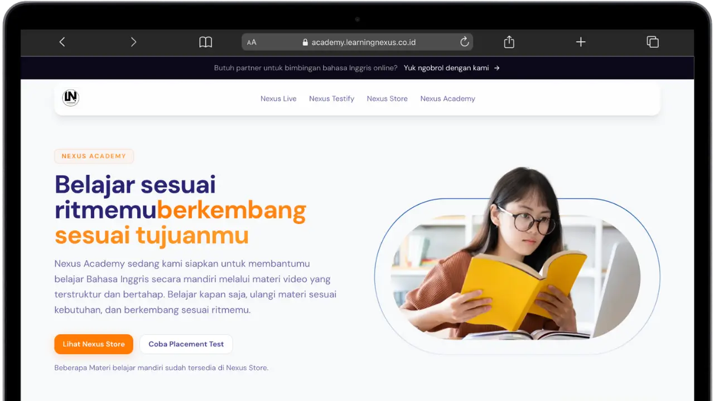The height and width of the screenshot is (401, 714).
Task: Go back with the browser back arrow
Action: 62,42
